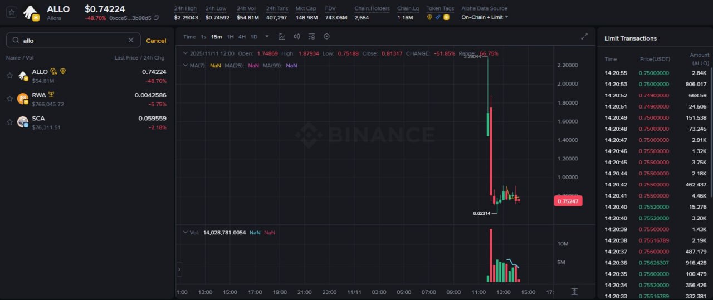Click the red 0.75247 current price tag
Screen dimensions: 713x300
click(x=568, y=201)
